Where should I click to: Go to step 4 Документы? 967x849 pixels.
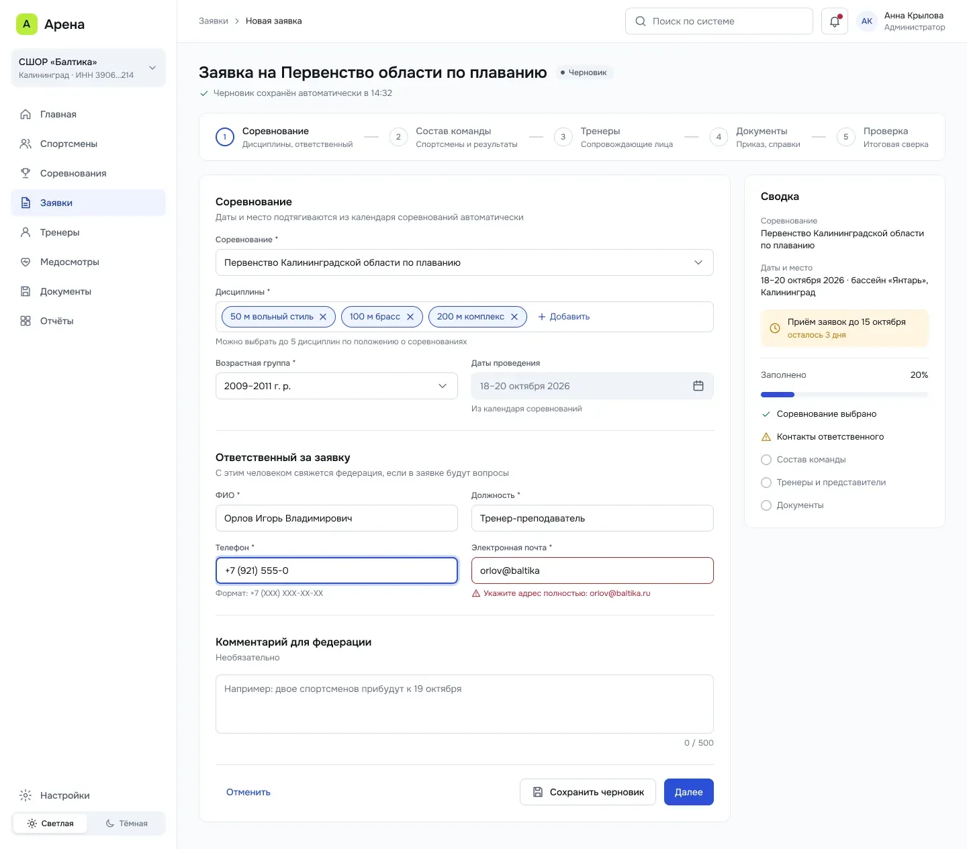(x=755, y=137)
